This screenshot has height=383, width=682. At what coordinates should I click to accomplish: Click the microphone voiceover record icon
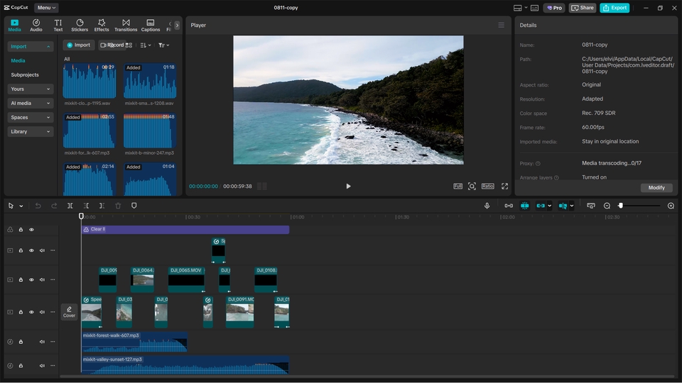[x=487, y=206]
